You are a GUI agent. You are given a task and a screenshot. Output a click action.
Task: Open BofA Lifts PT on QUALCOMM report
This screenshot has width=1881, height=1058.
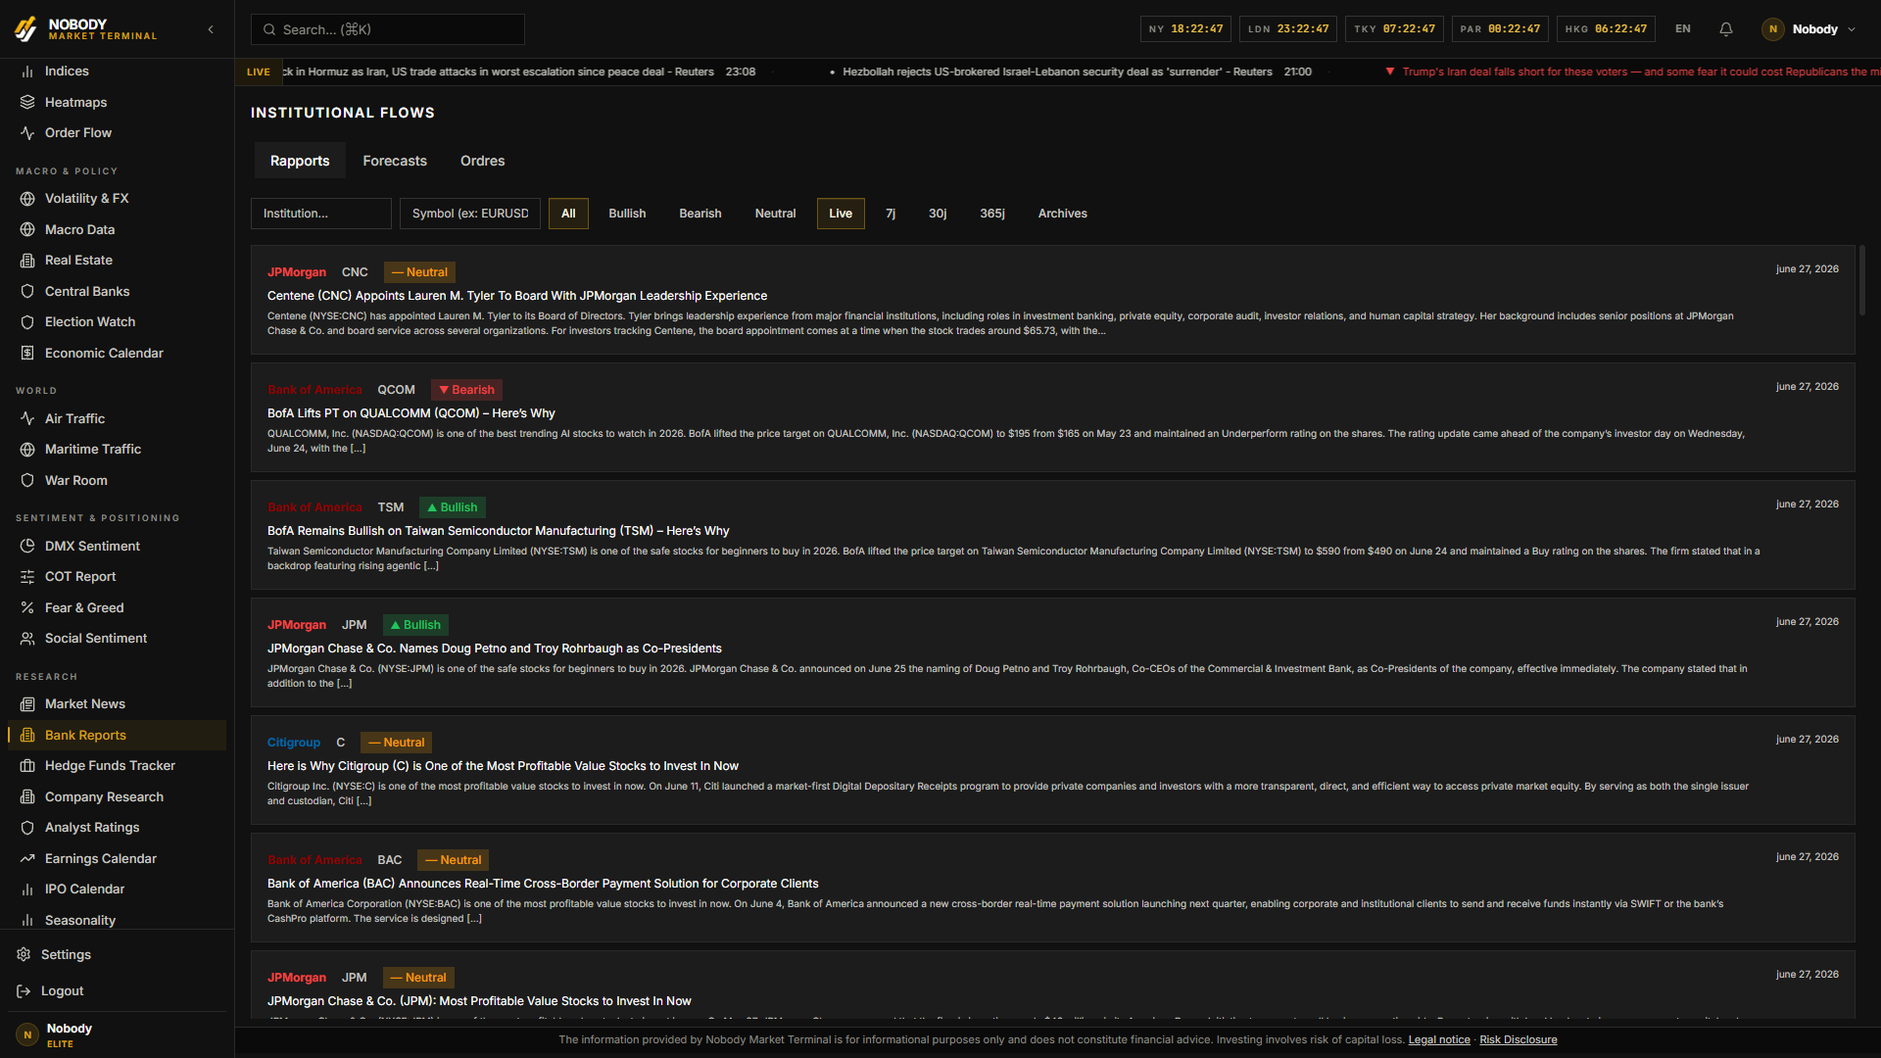pyautogui.click(x=1053, y=417)
